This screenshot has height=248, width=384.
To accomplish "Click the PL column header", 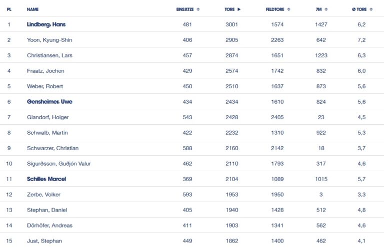I will pyautogui.click(x=9, y=9).
